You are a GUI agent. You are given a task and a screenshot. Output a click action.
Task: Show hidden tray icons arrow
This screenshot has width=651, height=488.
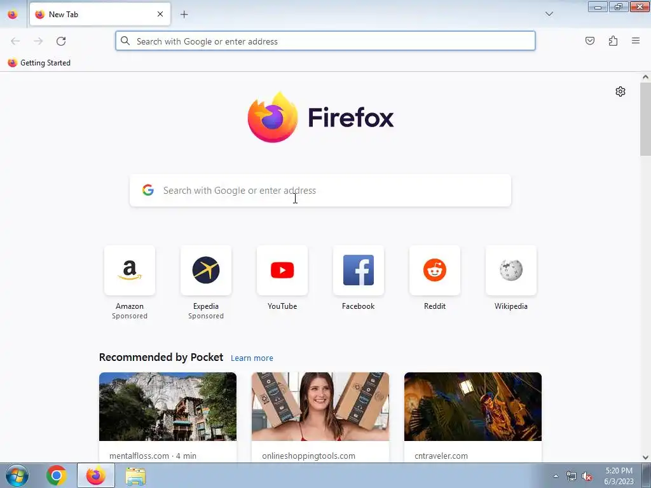click(556, 477)
